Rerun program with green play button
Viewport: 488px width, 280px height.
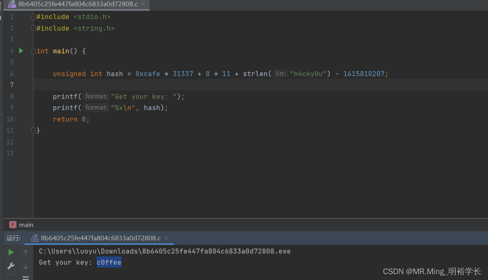[10, 252]
